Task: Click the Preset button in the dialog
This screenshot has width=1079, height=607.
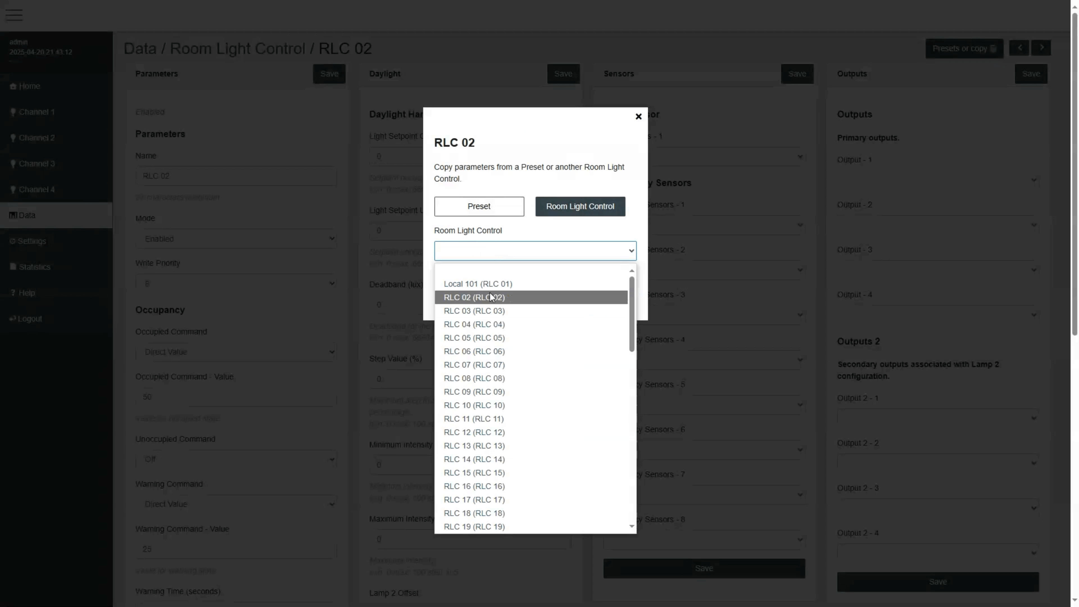Action: (479, 206)
